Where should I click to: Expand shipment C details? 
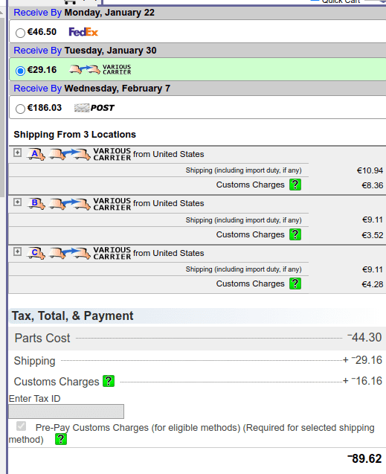click(18, 252)
